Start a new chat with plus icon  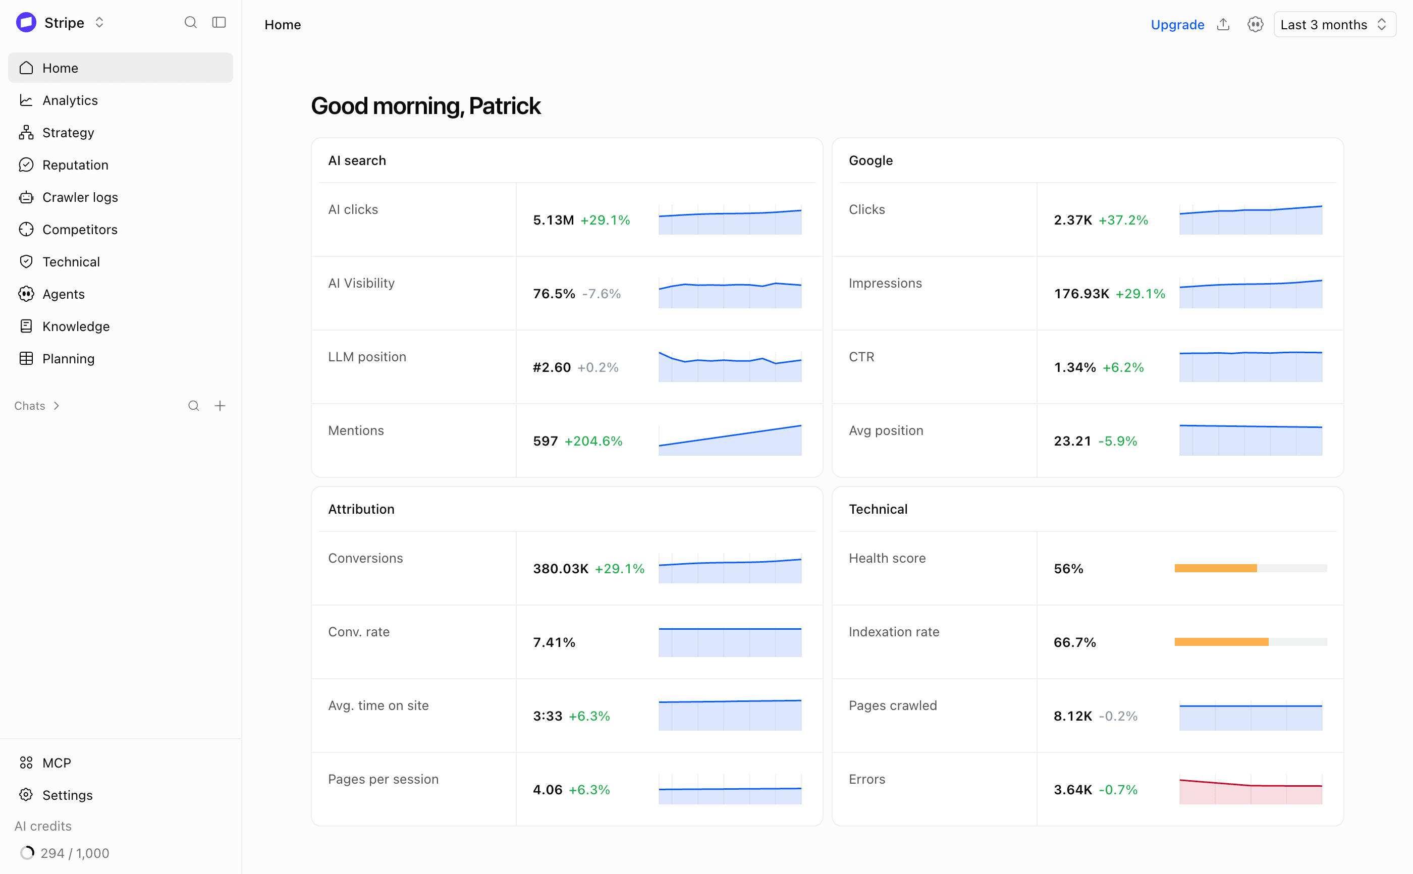click(x=220, y=406)
